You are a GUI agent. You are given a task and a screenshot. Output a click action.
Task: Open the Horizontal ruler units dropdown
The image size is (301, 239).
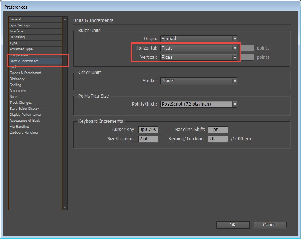[x=199, y=48]
